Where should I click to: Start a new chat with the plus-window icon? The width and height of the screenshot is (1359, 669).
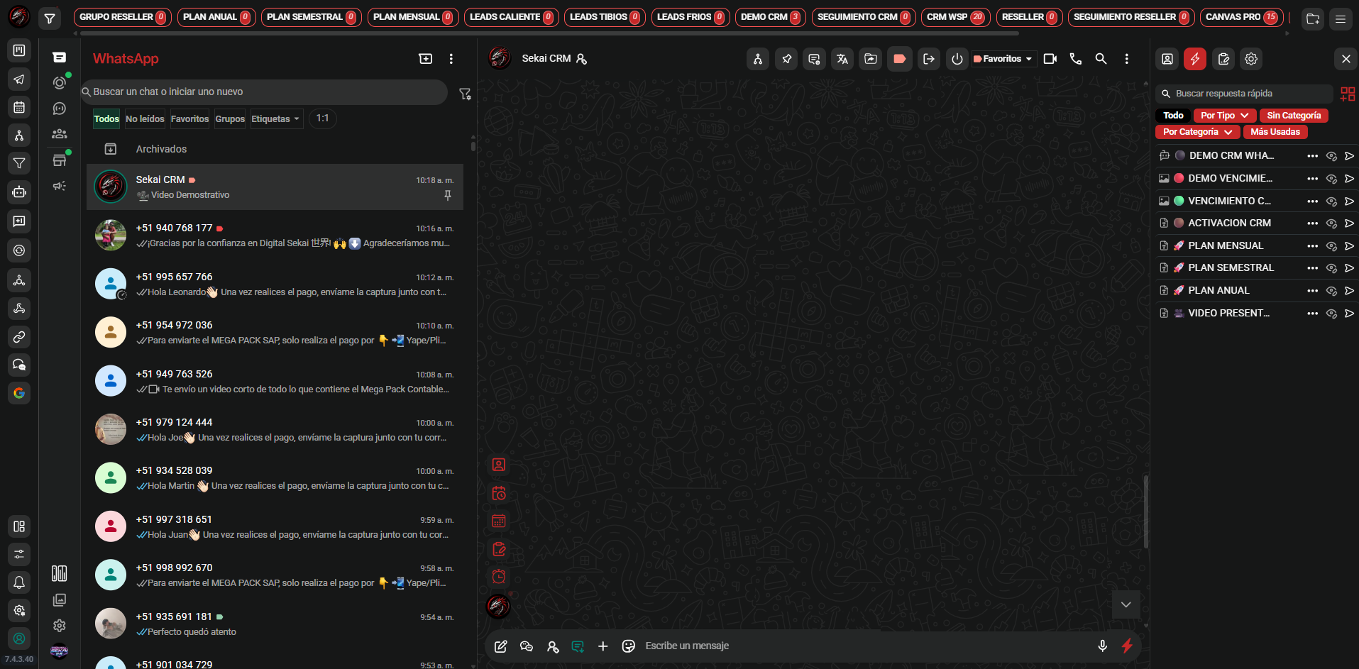pos(426,59)
